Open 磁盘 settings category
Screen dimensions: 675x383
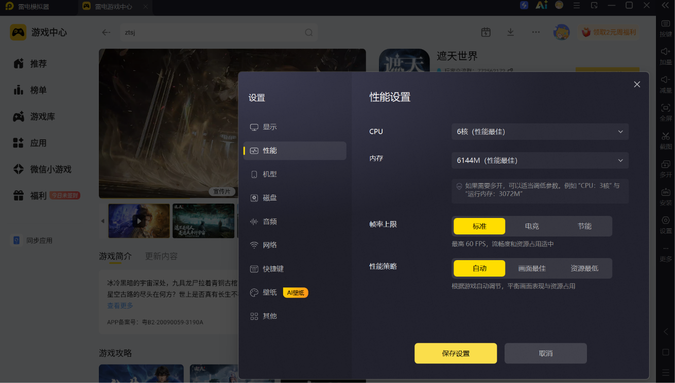(x=295, y=198)
